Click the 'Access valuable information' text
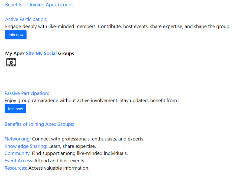Screen dimensions: 243x177 [59, 168]
